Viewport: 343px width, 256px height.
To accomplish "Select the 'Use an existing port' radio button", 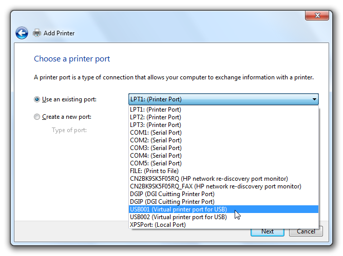I will (36, 99).
